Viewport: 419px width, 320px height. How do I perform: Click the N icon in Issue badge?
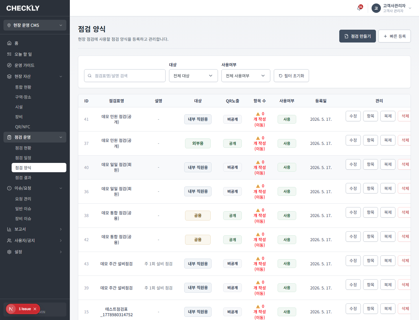click(11, 309)
